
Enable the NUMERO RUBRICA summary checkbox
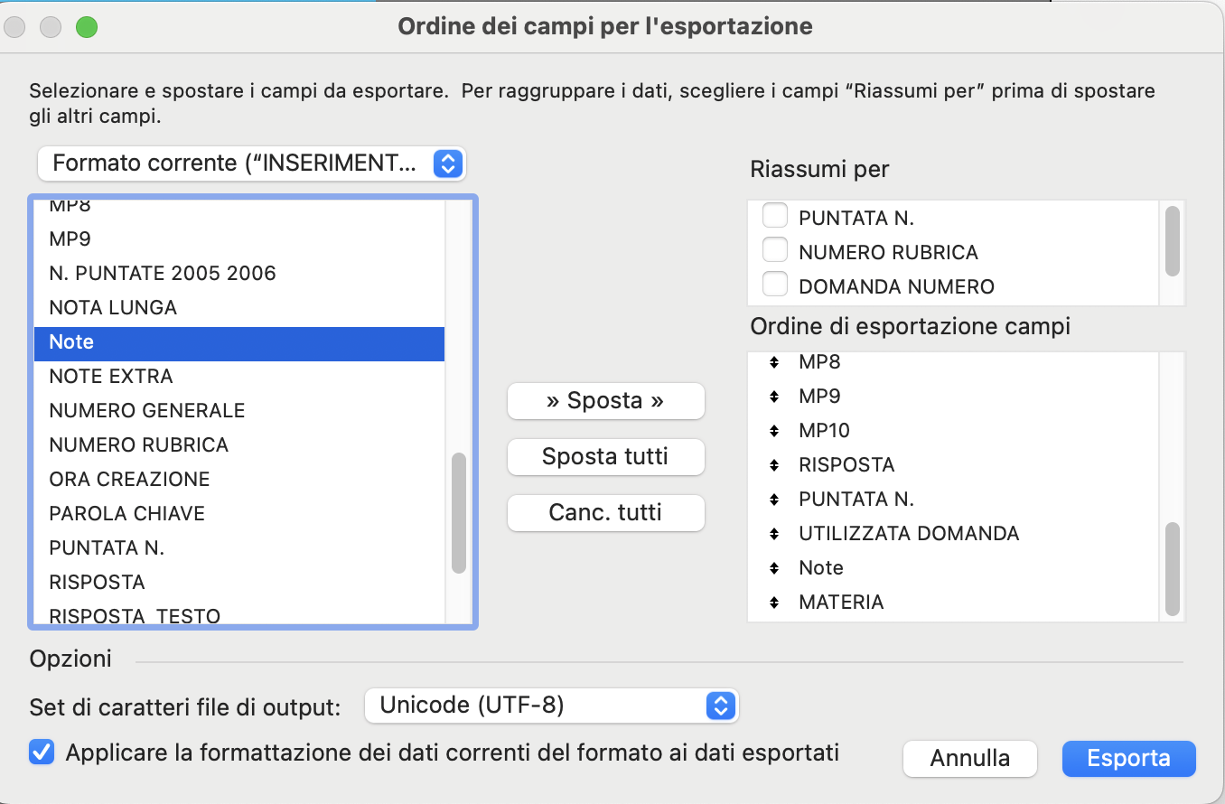775,251
